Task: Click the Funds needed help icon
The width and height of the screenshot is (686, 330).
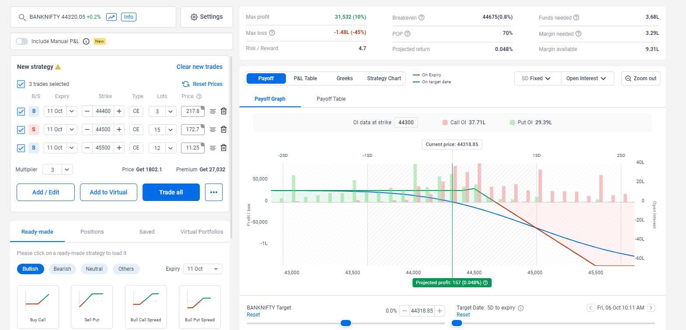Action: point(576,18)
